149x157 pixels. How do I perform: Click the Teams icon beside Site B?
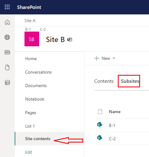70,40
